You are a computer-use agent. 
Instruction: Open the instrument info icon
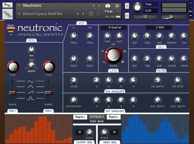pyautogui.click(x=117, y=6)
